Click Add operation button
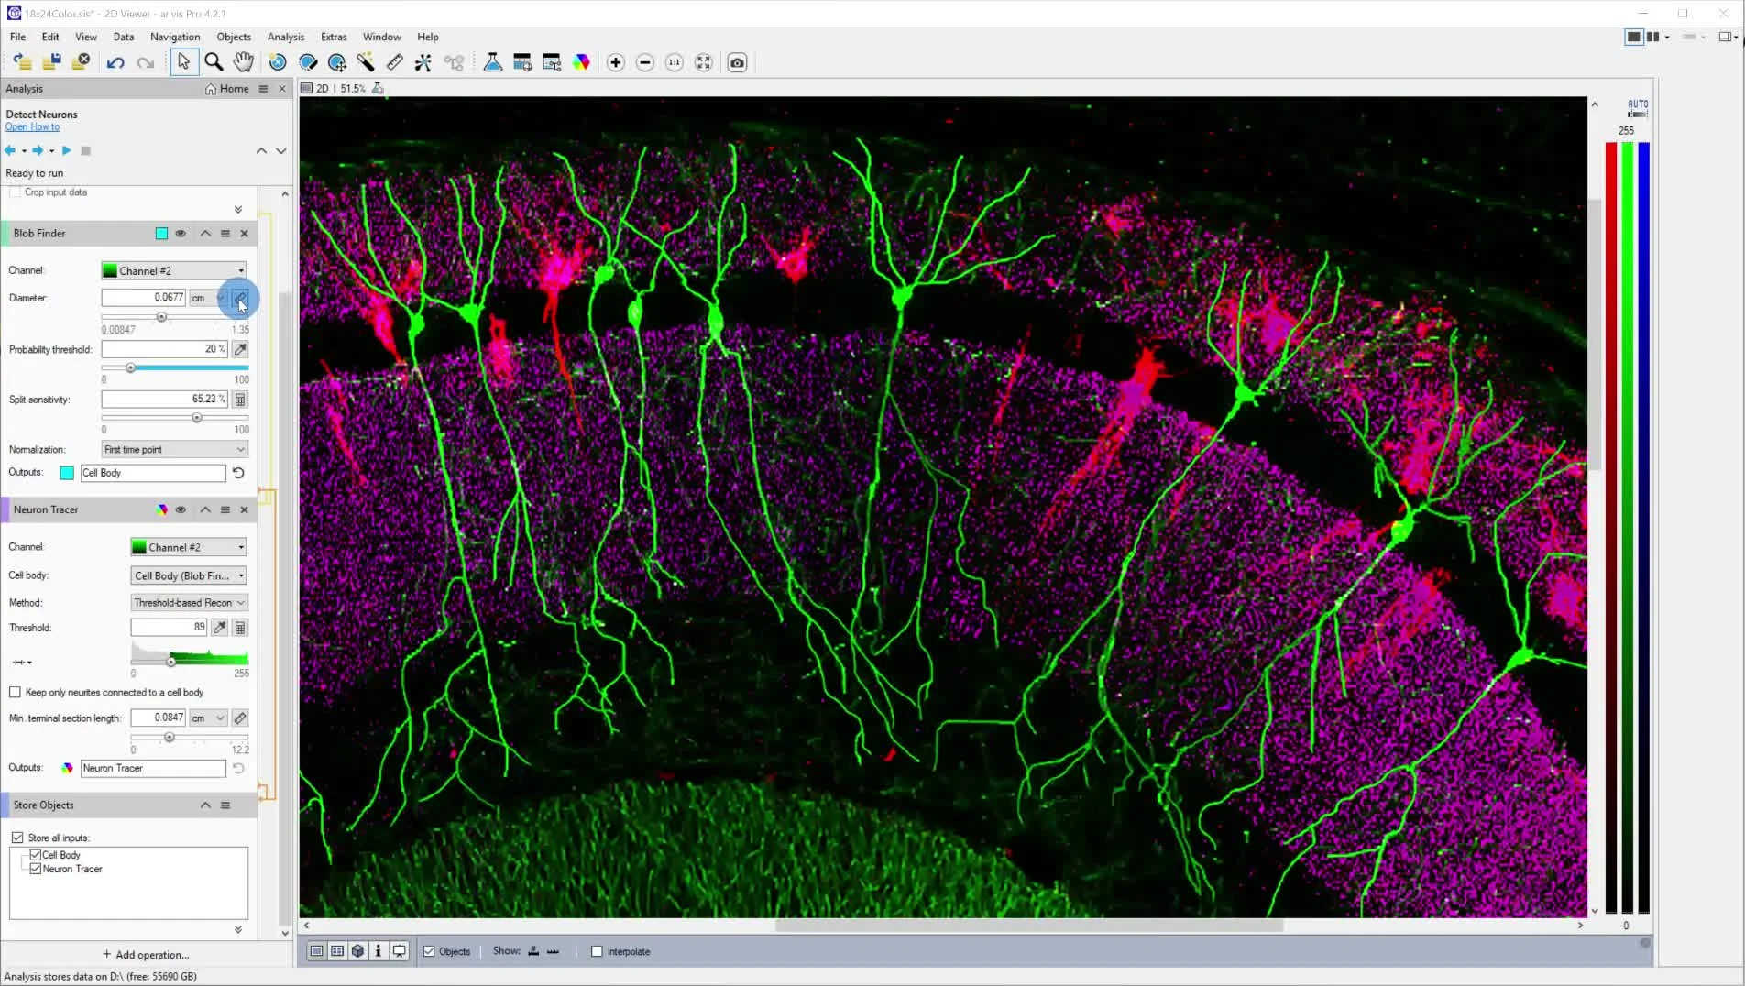Viewport: 1745px width, 986px height. 146,955
